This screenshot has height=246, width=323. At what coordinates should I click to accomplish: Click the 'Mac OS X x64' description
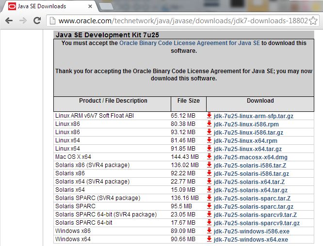pyautogui.click(x=73, y=157)
